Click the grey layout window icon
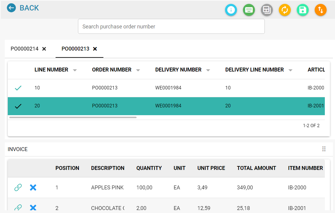Screen dimensions: 335x213 267,10
